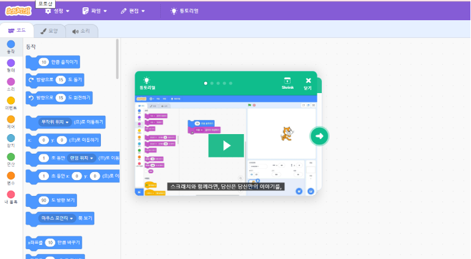Click the 동작 palette heading

click(31, 47)
